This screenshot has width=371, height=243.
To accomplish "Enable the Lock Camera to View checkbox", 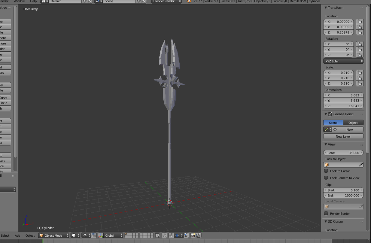I will [x=326, y=178].
